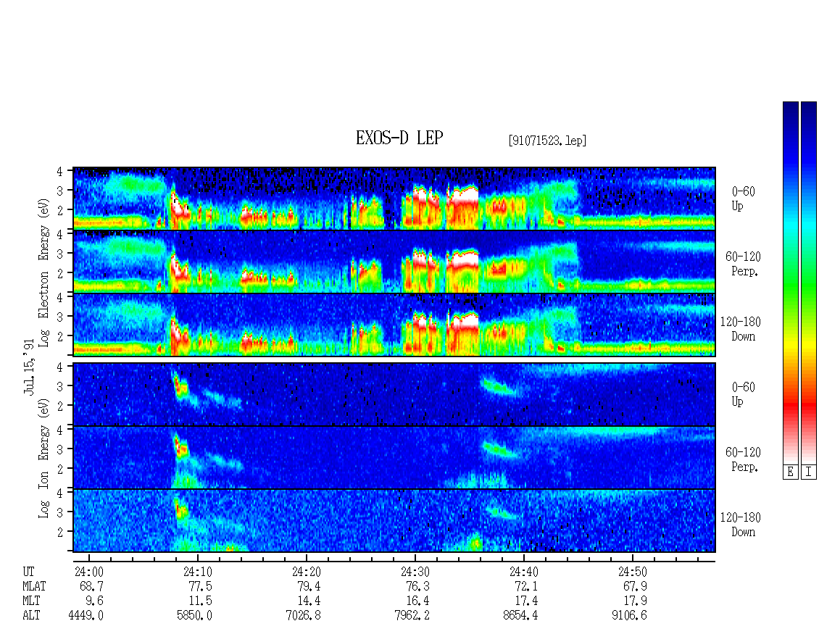Click the MLAT value 79.4
The width and height of the screenshot is (819, 634).
pyautogui.click(x=309, y=586)
